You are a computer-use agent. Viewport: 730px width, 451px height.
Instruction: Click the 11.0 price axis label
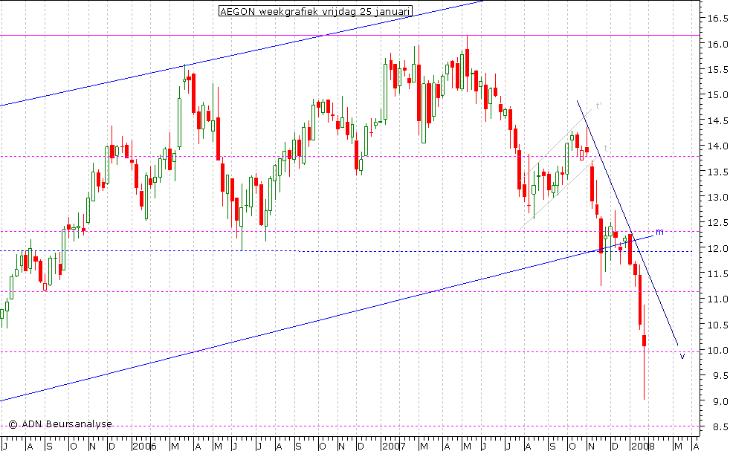click(x=717, y=299)
